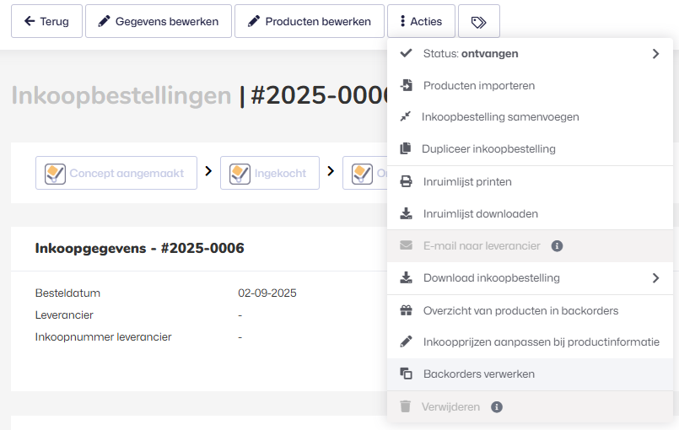The image size is (679, 430).
Task: Click the info icon beside E-mail naar leverancier
Action: [x=557, y=246]
